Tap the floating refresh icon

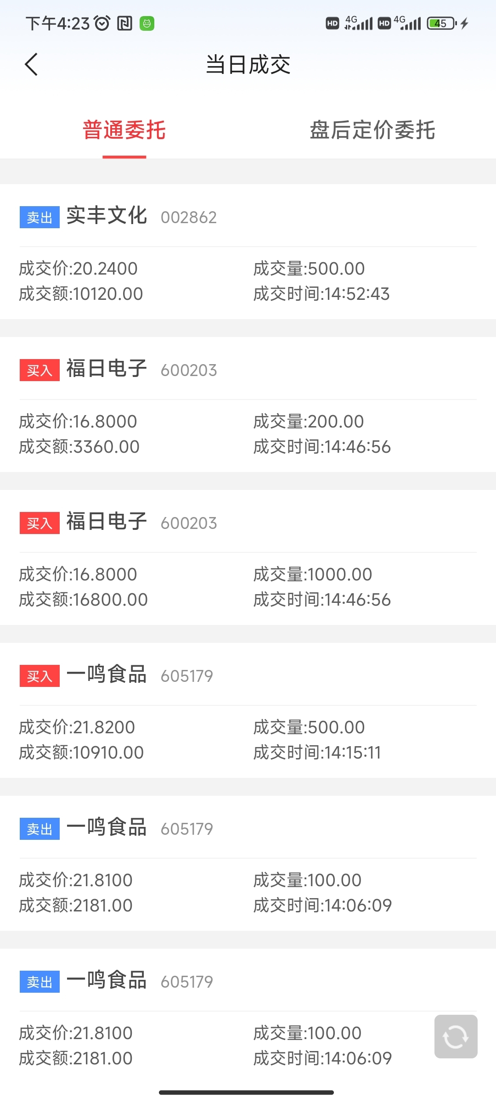coord(456,1036)
